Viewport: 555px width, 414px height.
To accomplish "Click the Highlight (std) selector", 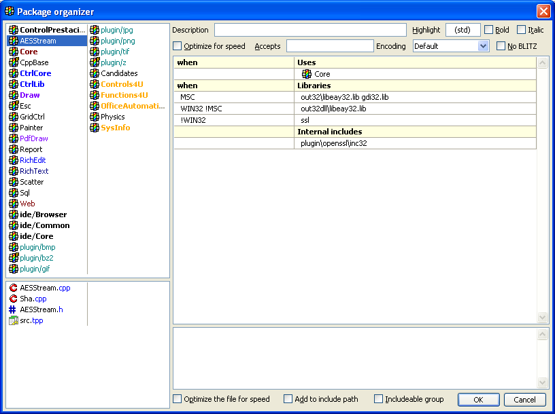I will coord(462,30).
